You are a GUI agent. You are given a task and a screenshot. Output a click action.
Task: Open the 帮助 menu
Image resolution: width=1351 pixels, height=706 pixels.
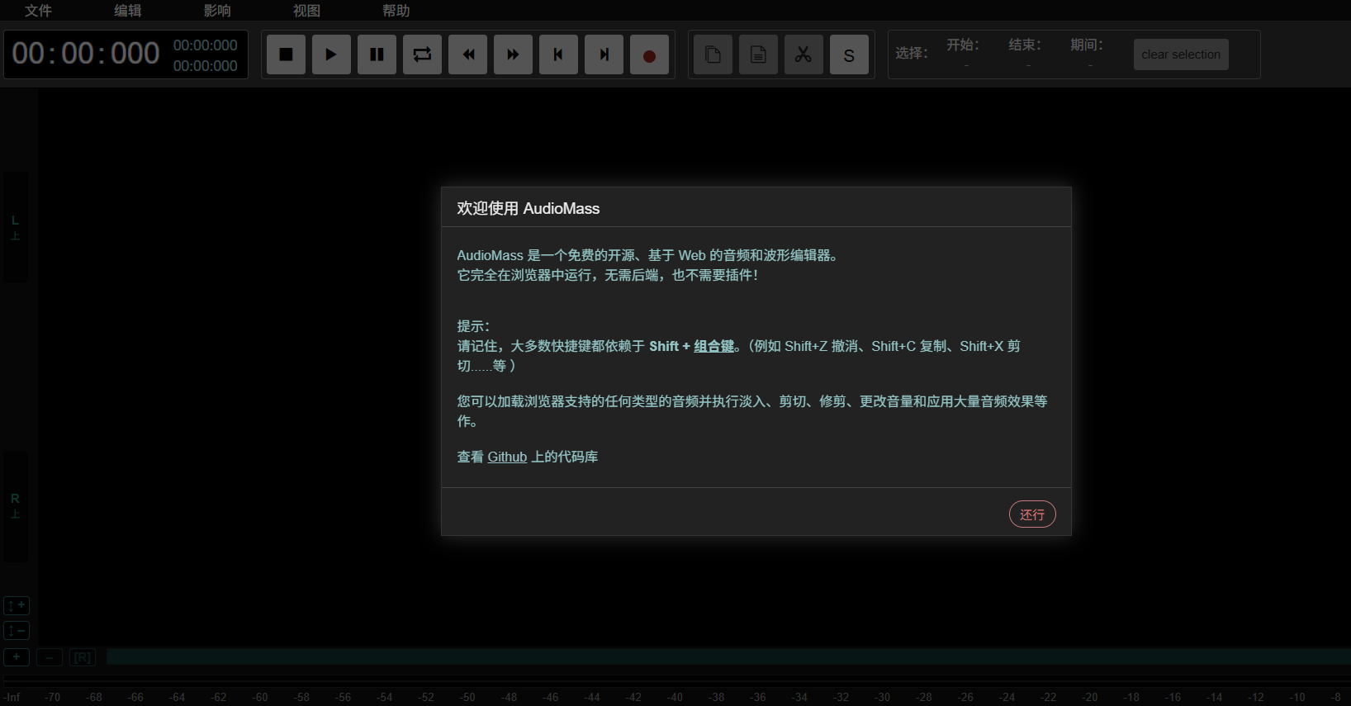coord(396,11)
